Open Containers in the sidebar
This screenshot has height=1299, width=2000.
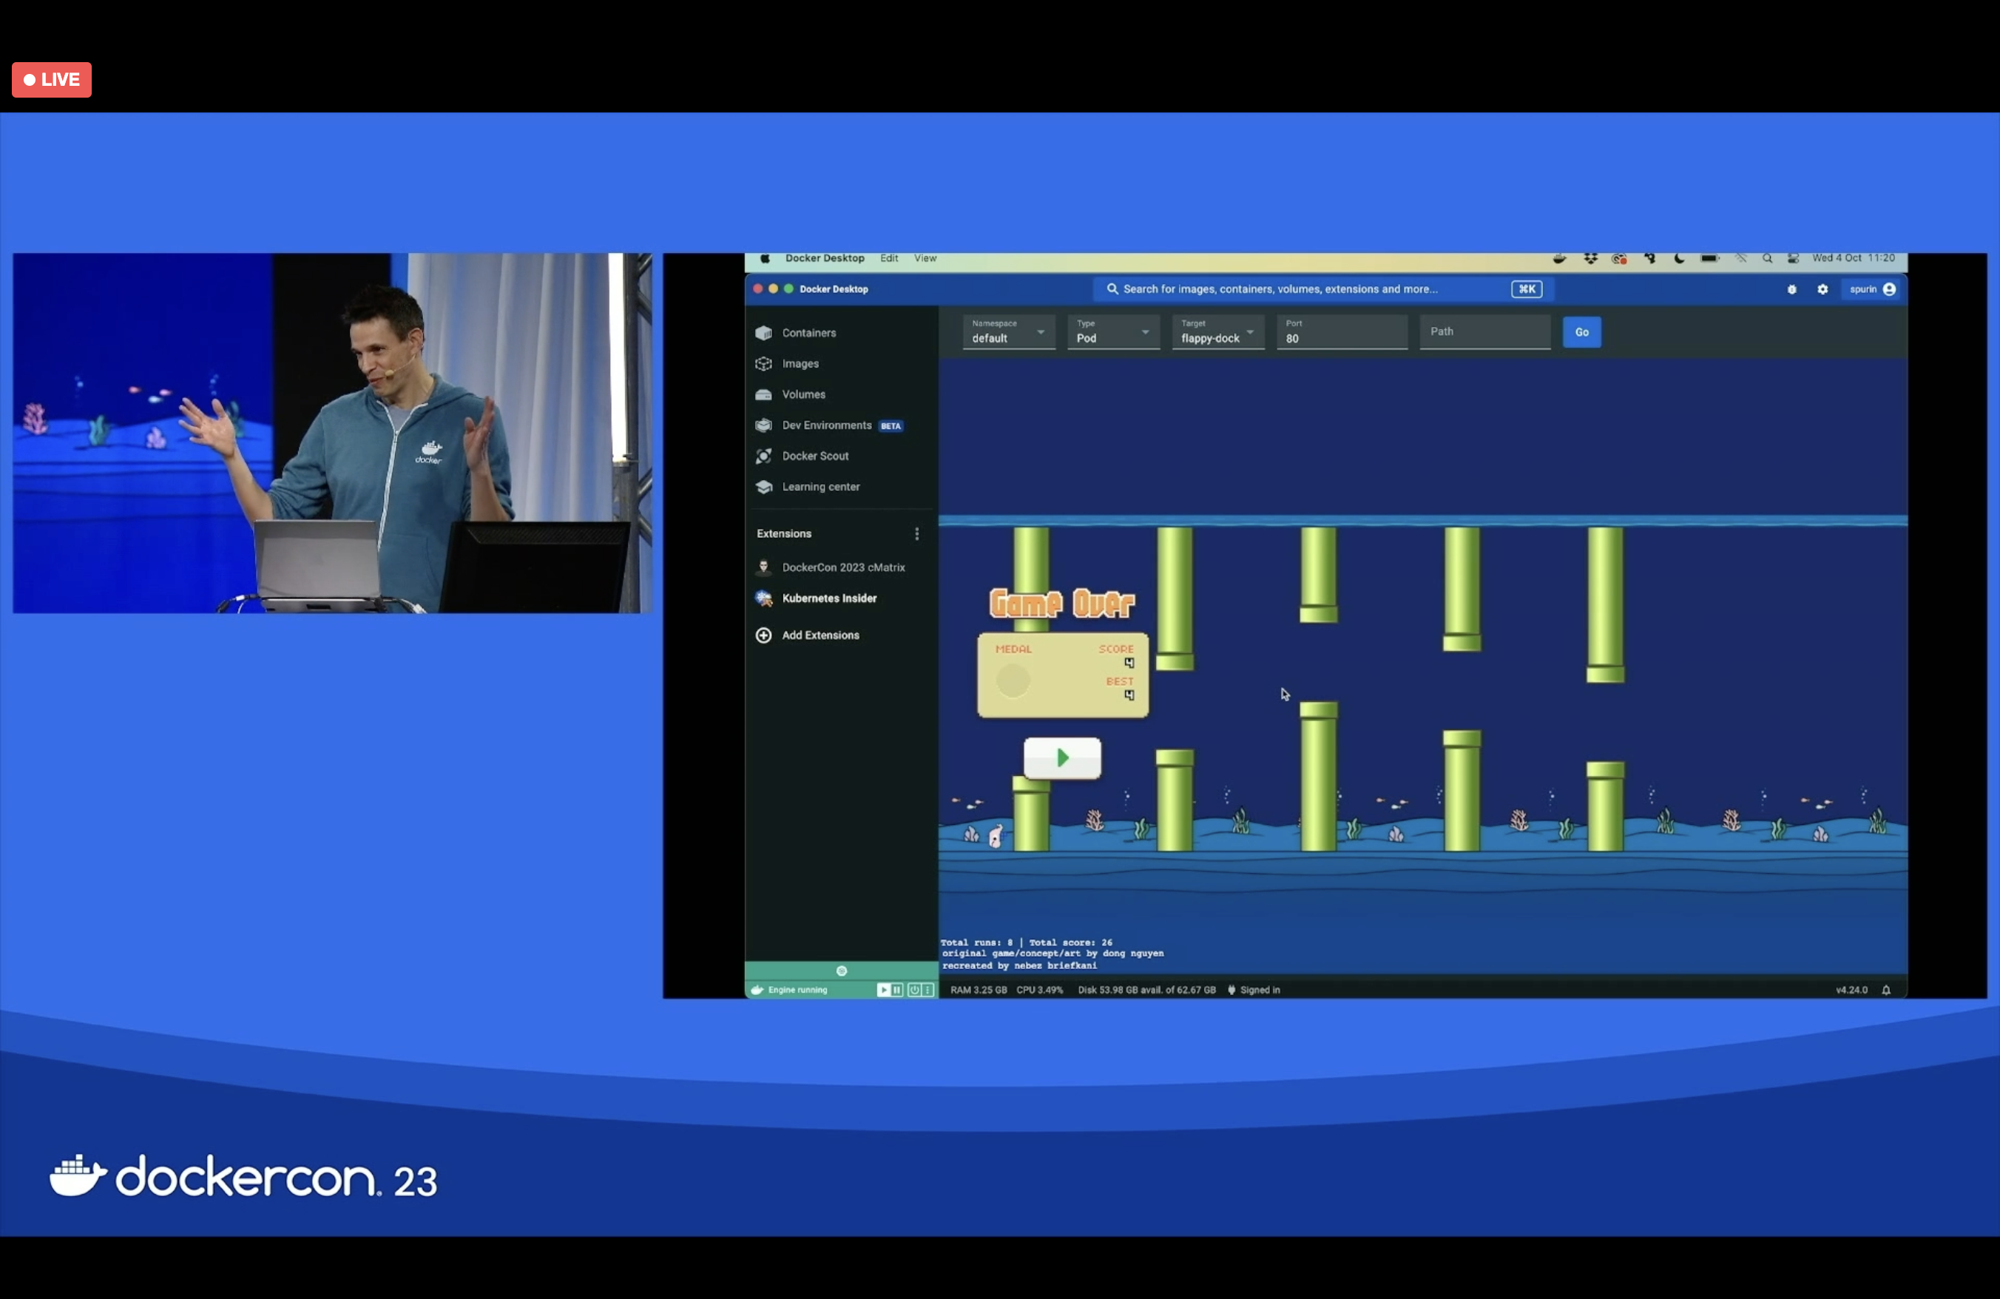click(x=841, y=333)
